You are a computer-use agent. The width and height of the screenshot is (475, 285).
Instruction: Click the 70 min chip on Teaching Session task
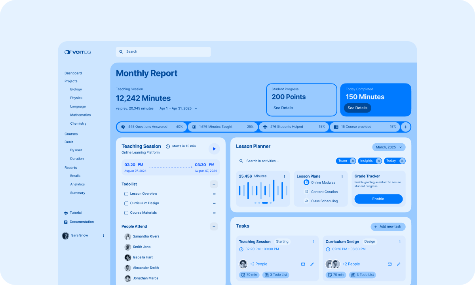(249, 275)
